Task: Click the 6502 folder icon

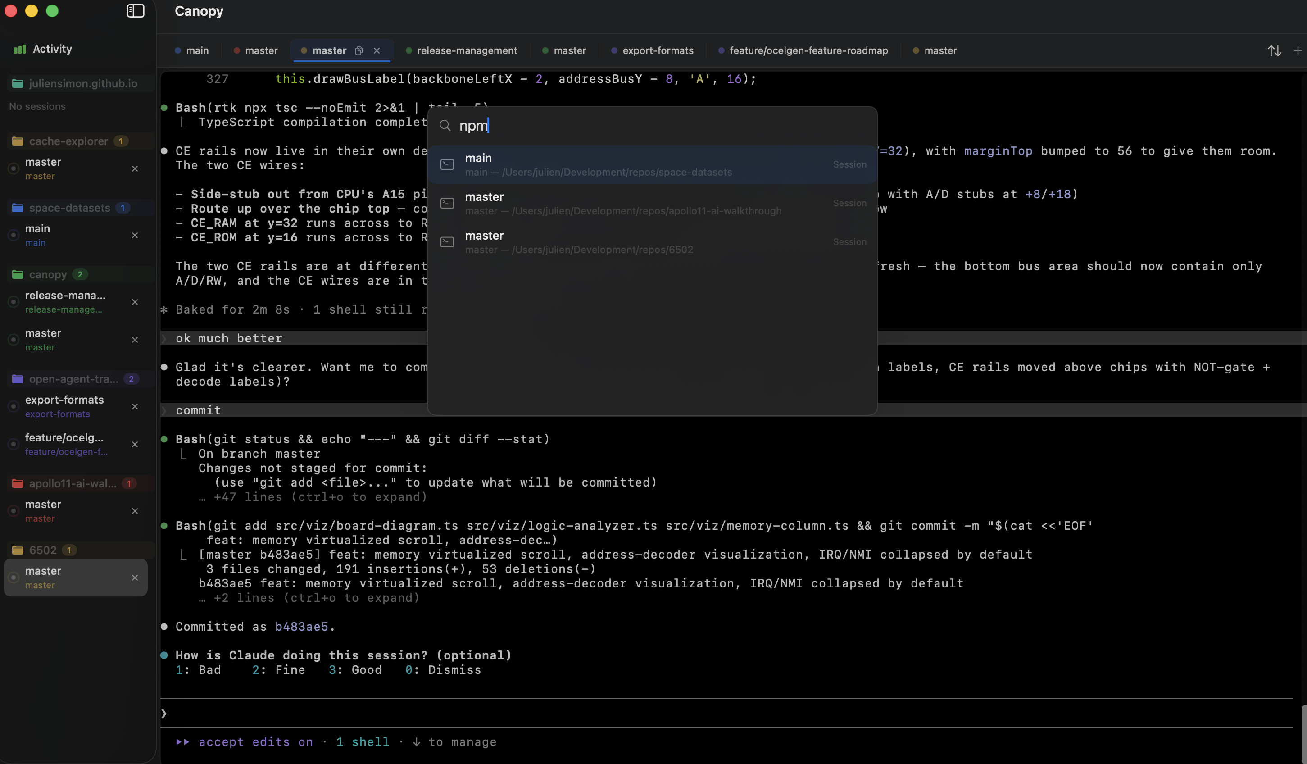Action: click(18, 550)
